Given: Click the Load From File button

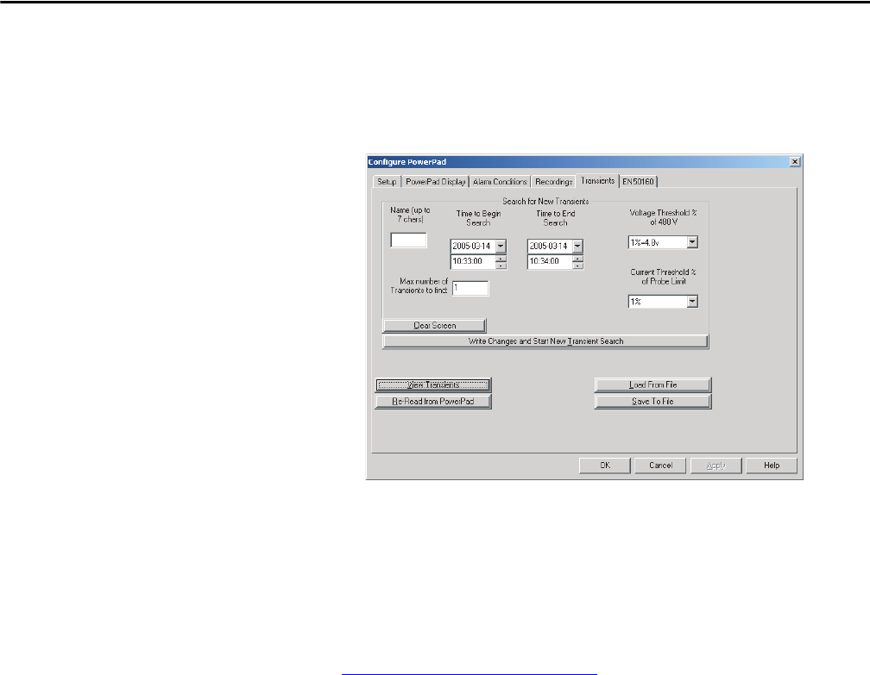Looking at the screenshot, I should click(652, 384).
